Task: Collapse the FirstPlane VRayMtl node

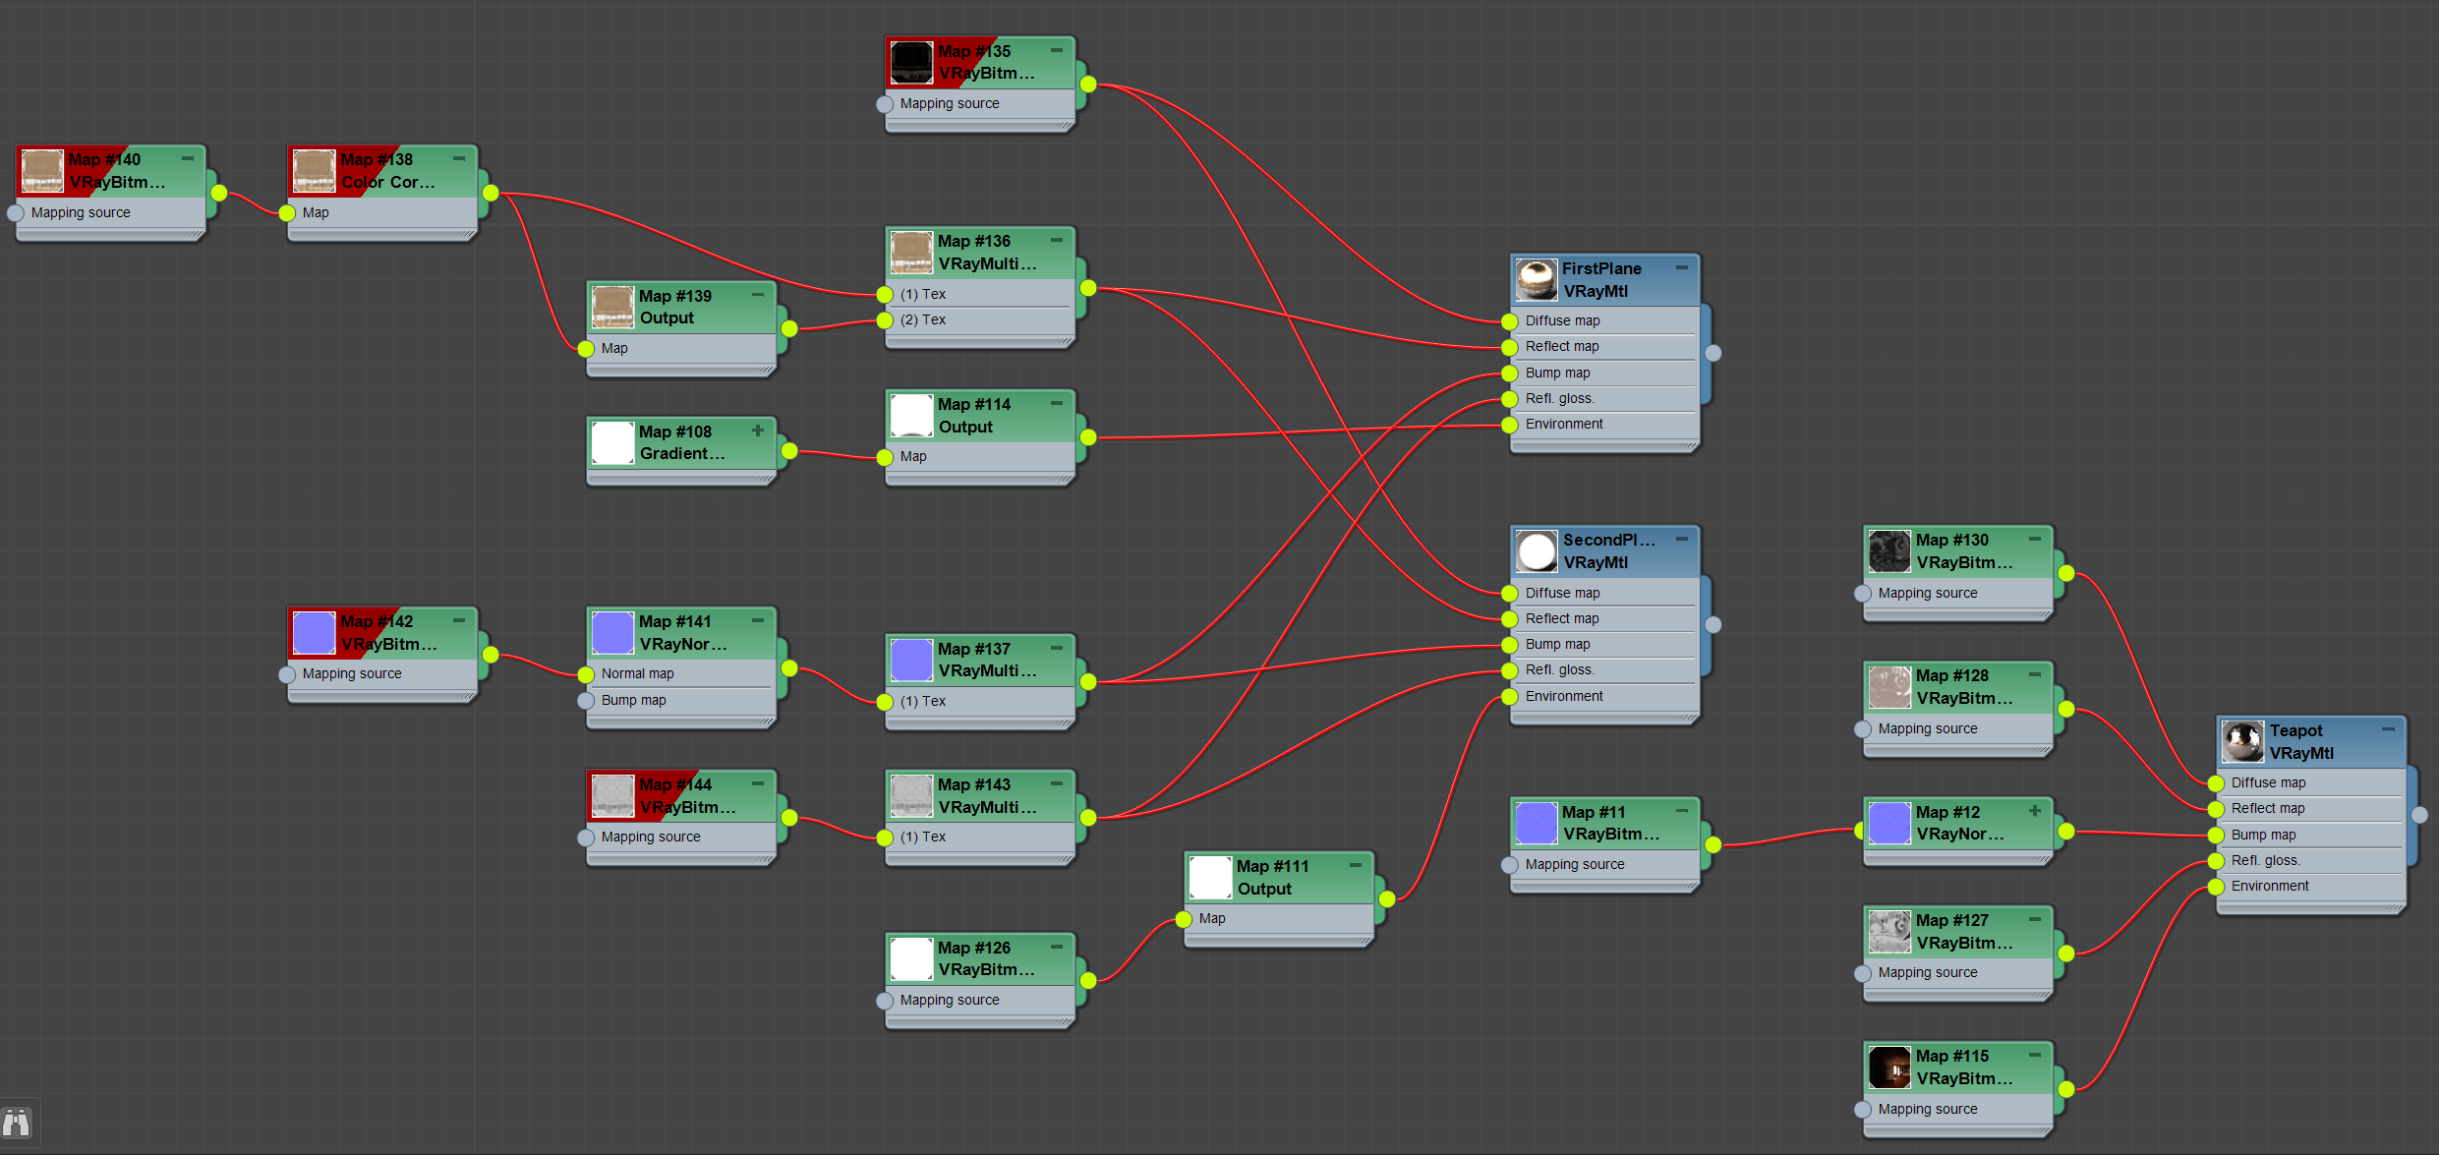Action: 1682,267
